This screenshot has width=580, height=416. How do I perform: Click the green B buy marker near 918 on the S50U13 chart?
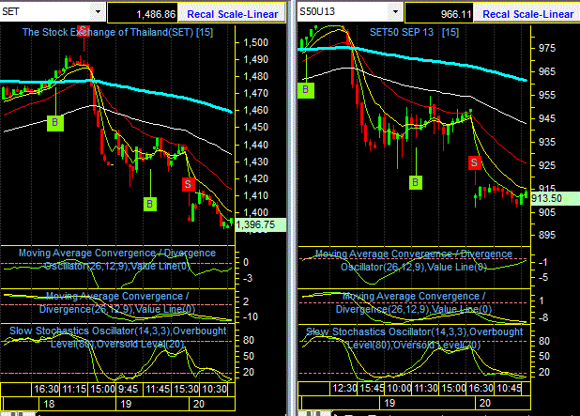pyautogui.click(x=416, y=182)
